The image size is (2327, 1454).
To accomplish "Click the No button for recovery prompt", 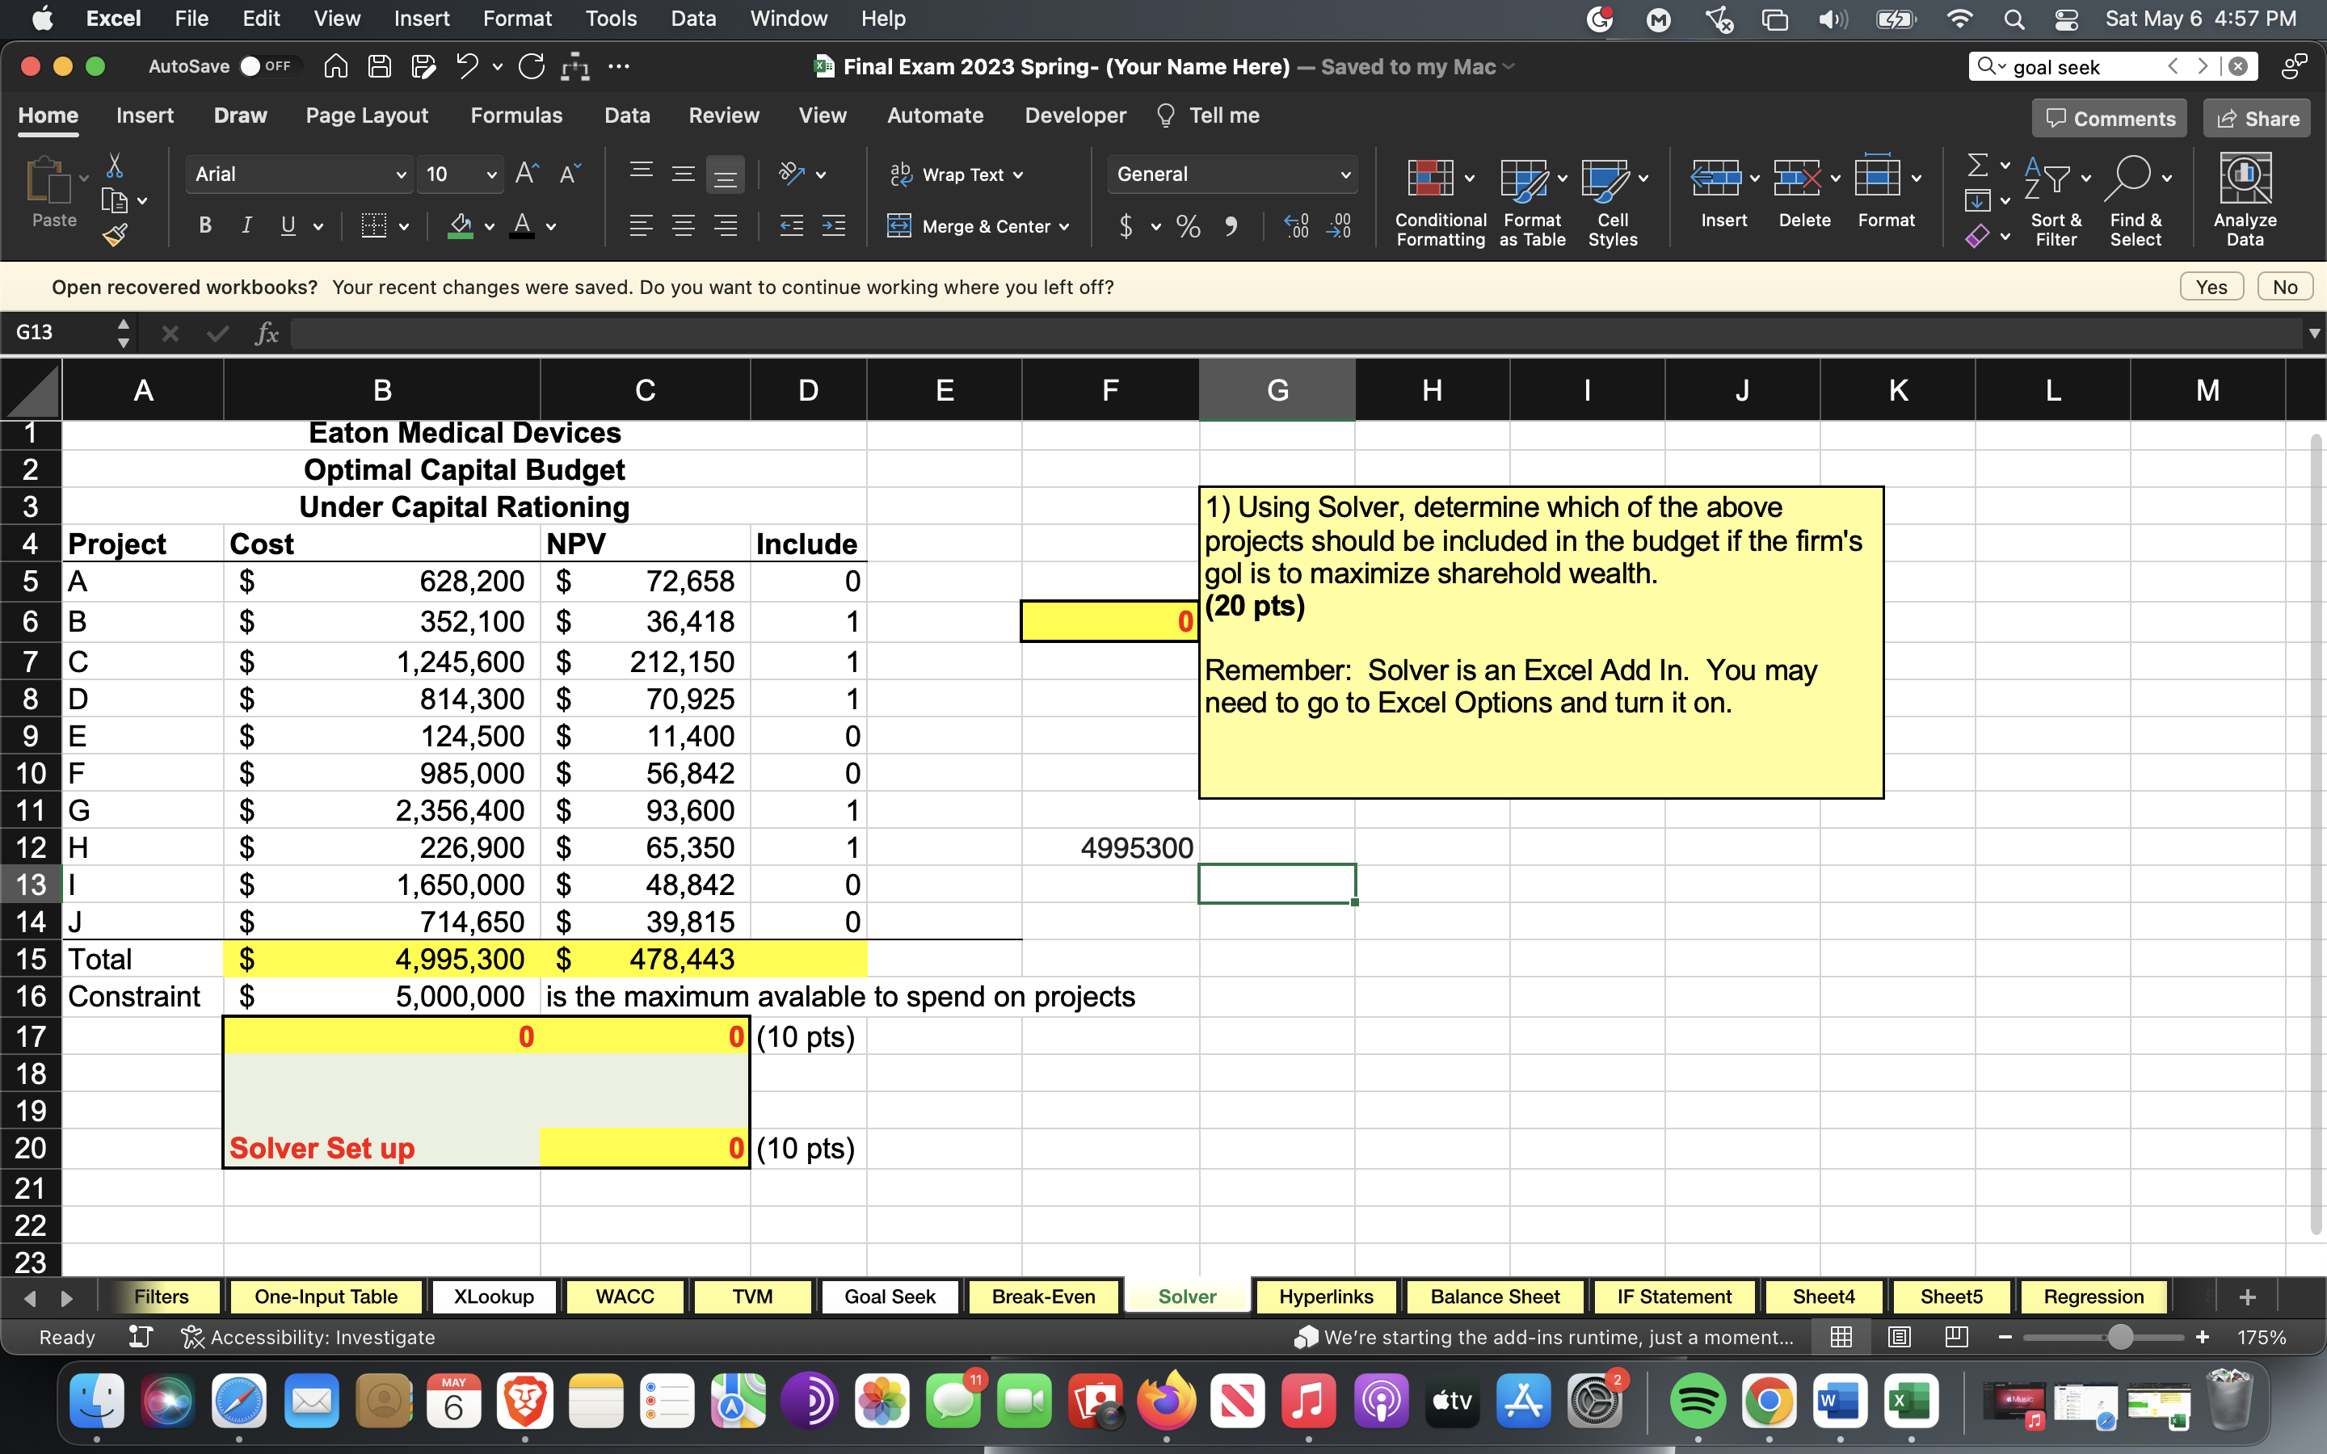I will 2282,287.
